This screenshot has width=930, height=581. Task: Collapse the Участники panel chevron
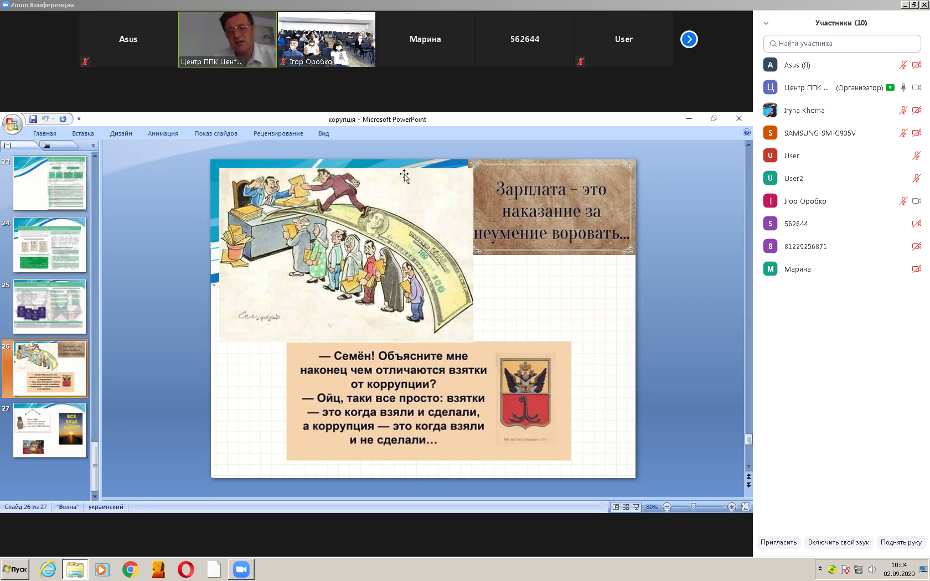tap(766, 23)
